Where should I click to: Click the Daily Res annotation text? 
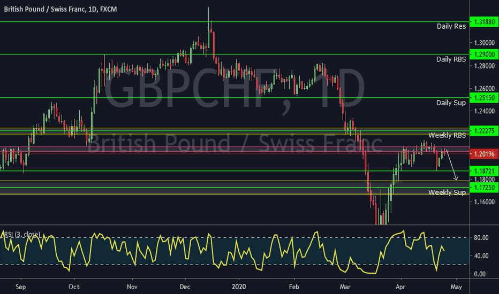pos(451,26)
